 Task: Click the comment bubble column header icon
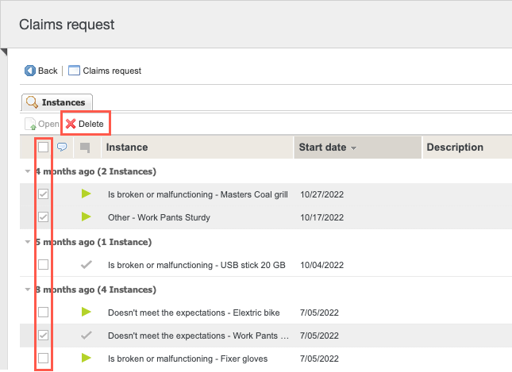(62, 147)
